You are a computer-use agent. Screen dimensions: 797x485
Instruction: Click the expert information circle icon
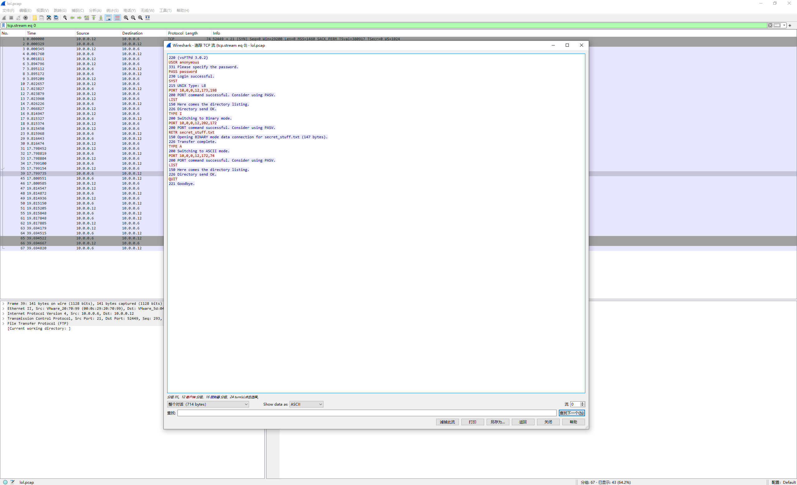tap(5, 482)
